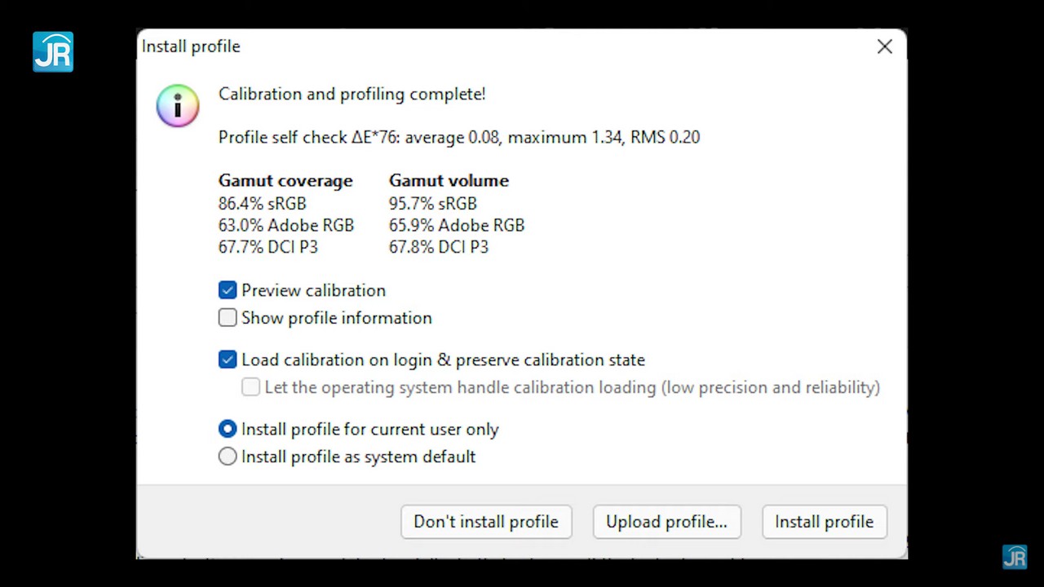The height and width of the screenshot is (587, 1044).
Task: Click the Calibration and profiling complete message
Action: tap(352, 94)
